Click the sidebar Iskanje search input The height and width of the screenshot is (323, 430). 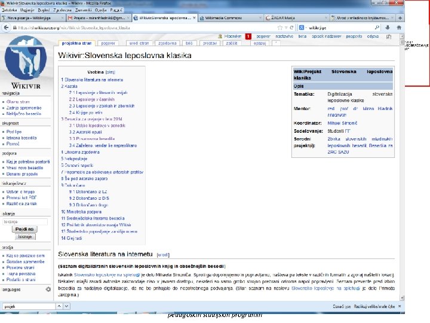[x=25, y=222]
